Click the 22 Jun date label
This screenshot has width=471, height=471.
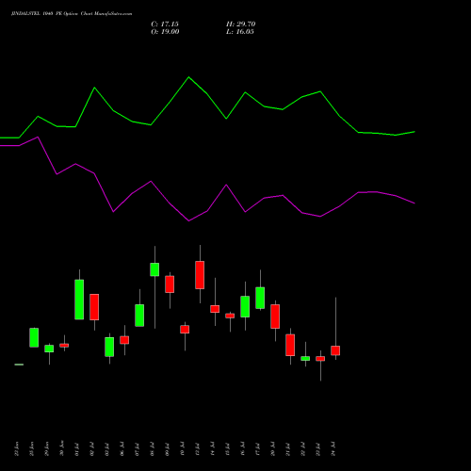[x=17, y=448]
